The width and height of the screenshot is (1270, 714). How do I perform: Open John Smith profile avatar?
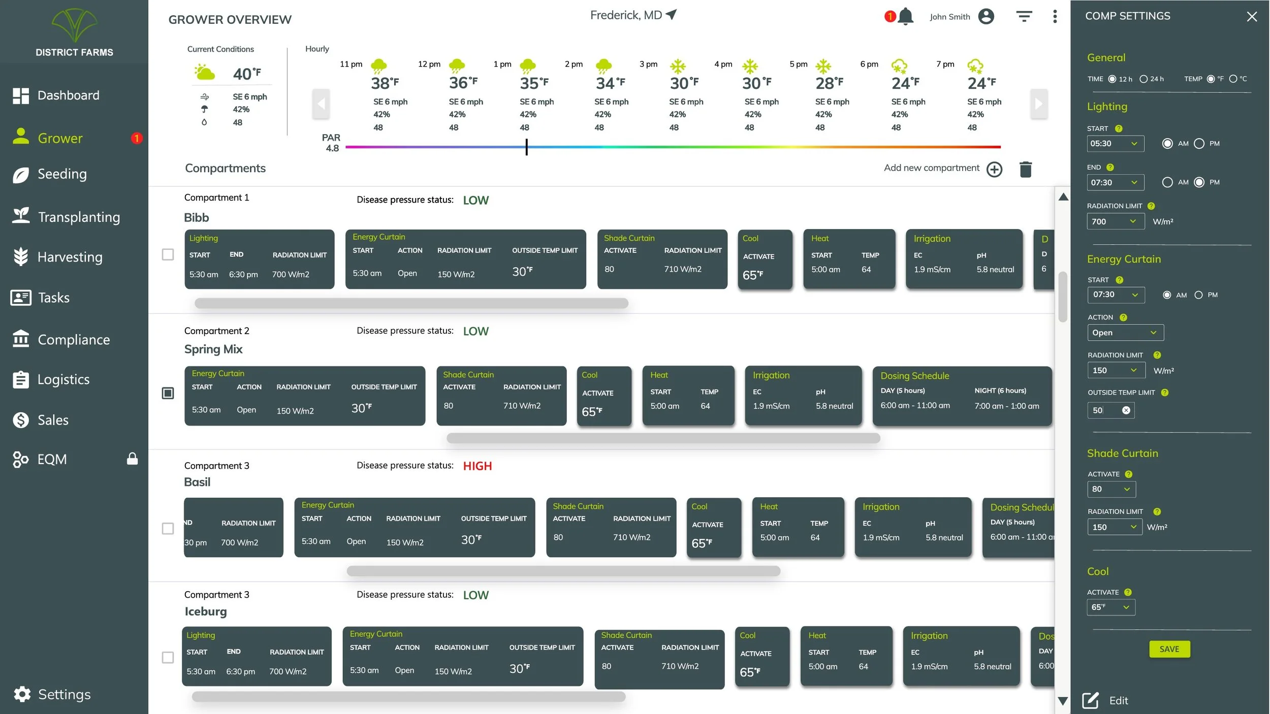pos(986,17)
